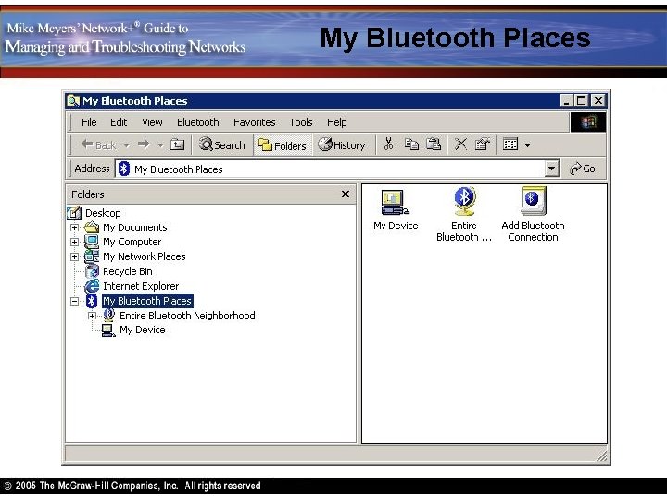Expand My Documents tree node

(74, 228)
